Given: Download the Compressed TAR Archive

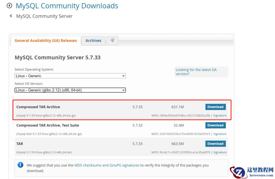Looking at the screenshot, I should pyautogui.click(x=215, y=107).
